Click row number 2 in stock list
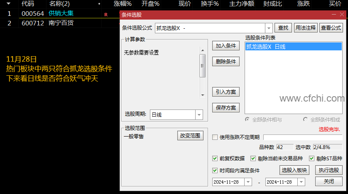 9,23
